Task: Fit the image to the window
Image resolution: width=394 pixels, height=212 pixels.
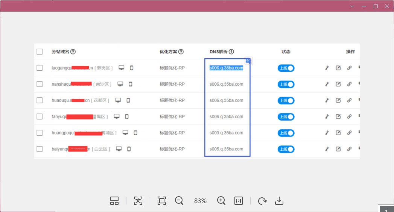Action: 162,201
